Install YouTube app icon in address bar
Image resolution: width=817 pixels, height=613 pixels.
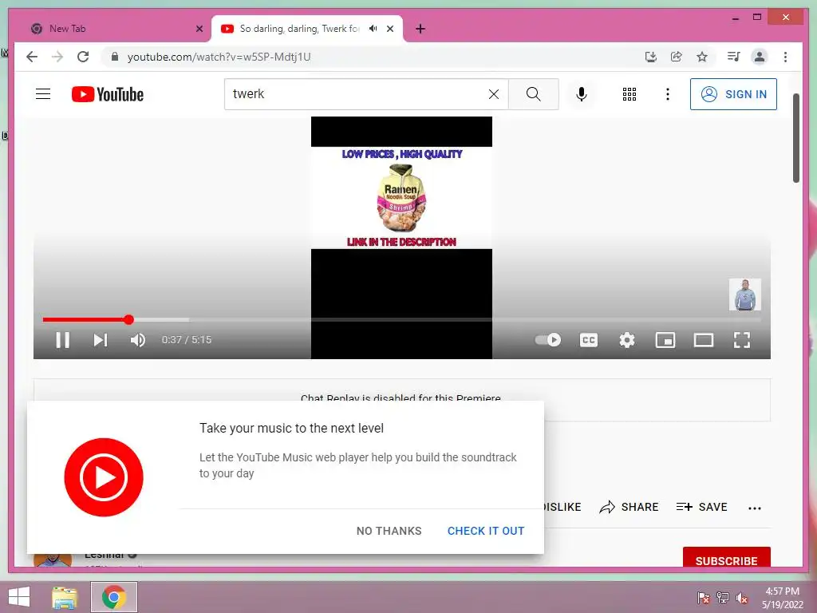click(x=651, y=57)
